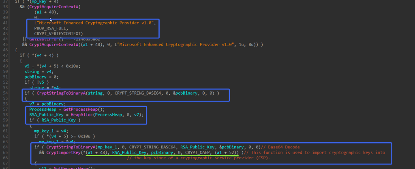Screen dimensions: 415x169
Task: Click line number 41 in gutter
Action: pyautogui.click(x=6, y=23)
